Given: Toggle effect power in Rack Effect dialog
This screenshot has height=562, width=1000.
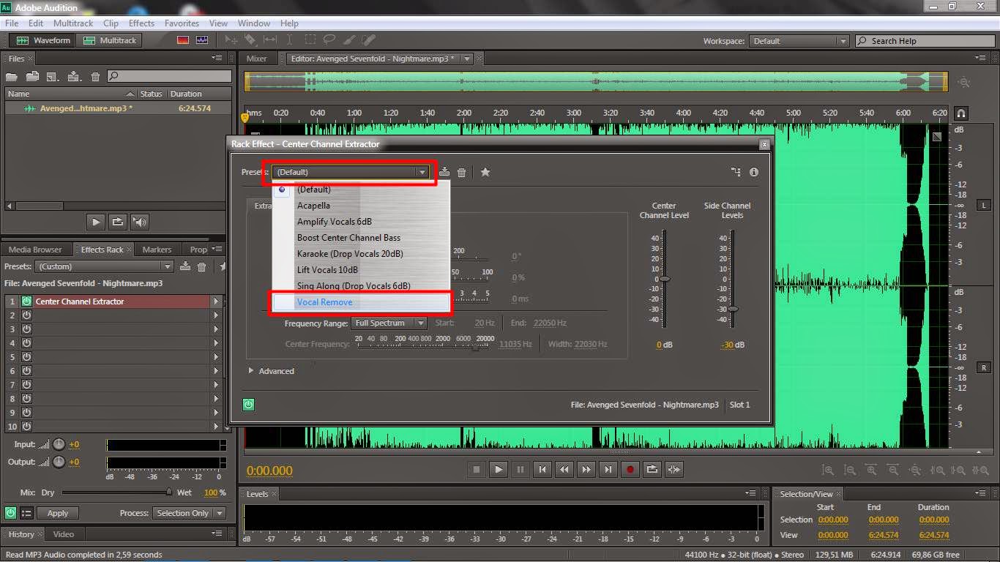Looking at the screenshot, I should pyautogui.click(x=248, y=404).
